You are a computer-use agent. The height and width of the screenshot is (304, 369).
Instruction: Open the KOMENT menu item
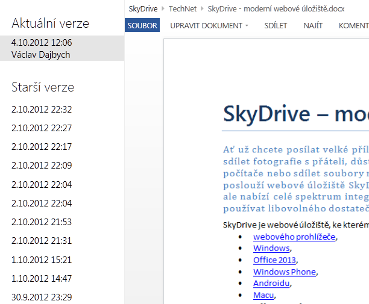point(354,25)
